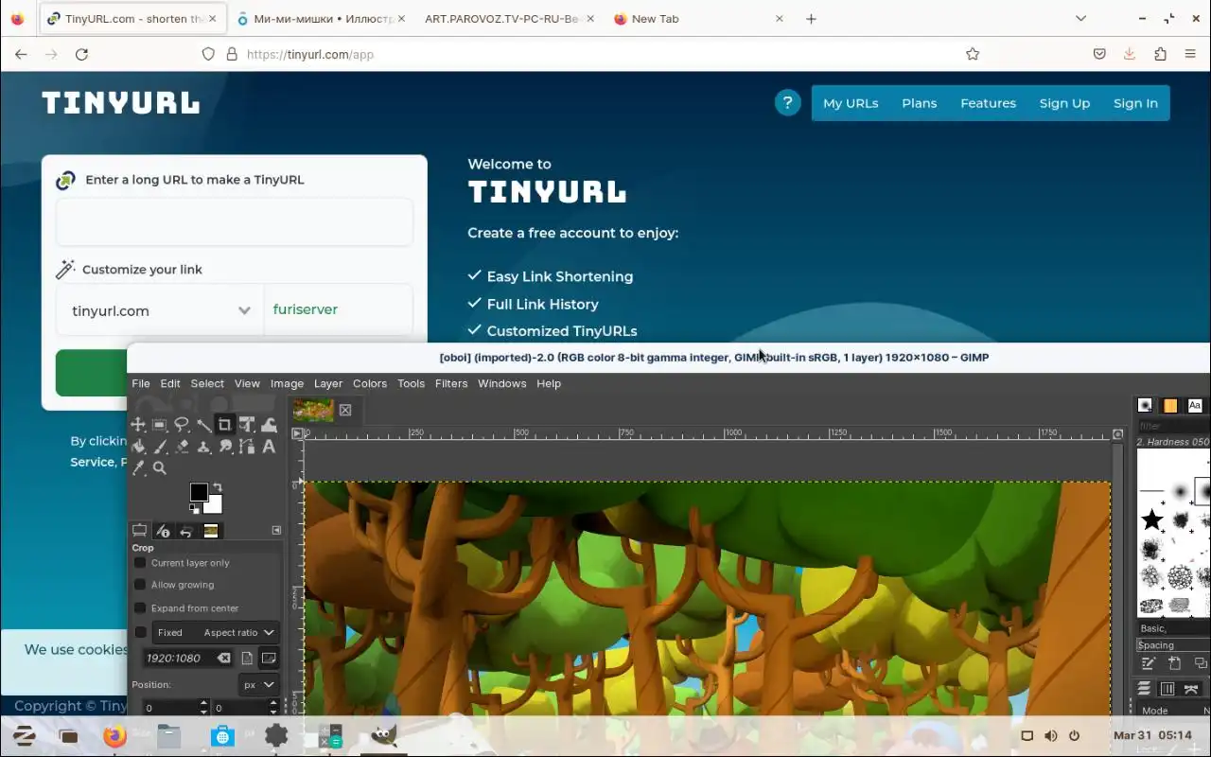Click the white background color swatch
The height and width of the screenshot is (757, 1211).
pos(214,505)
